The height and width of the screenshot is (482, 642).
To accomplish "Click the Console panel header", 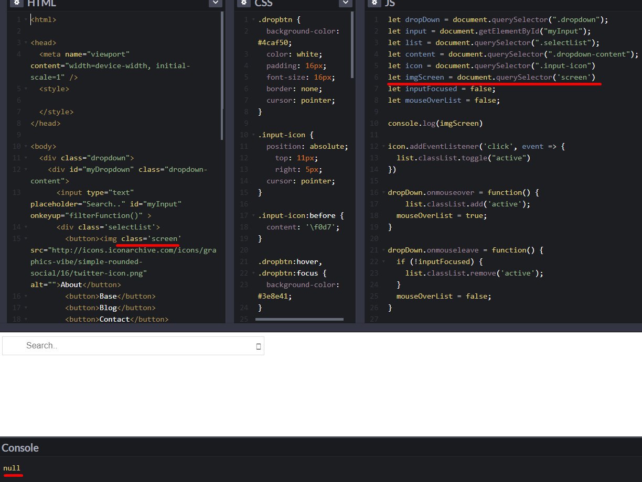I will (x=20, y=448).
